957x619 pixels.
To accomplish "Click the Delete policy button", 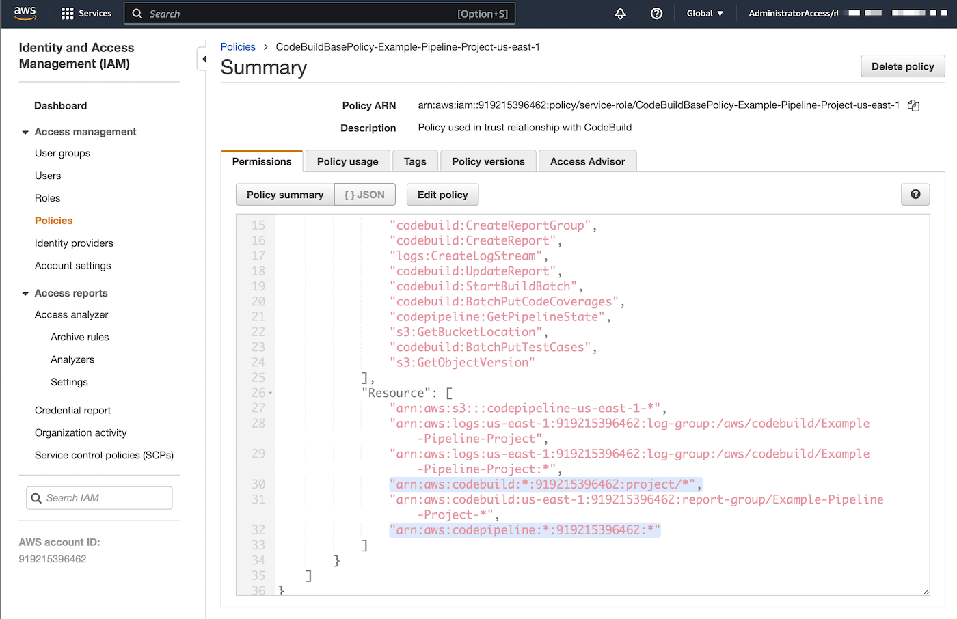I will (902, 66).
